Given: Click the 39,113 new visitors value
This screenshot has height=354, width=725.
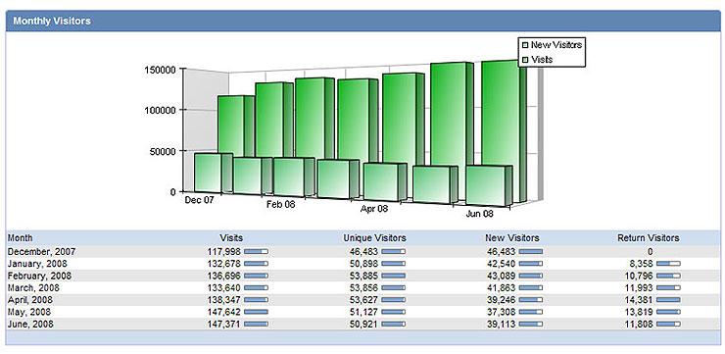Looking at the screenshot, I should 502,324.
